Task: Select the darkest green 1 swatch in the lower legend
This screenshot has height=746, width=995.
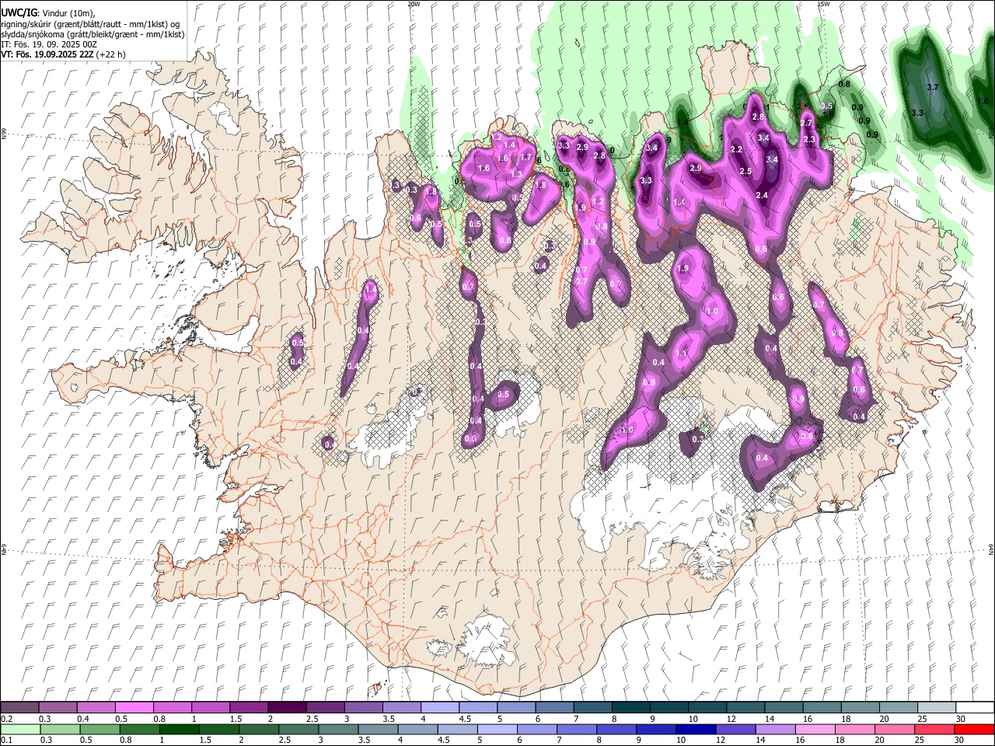Action: [x=179, y=729]
